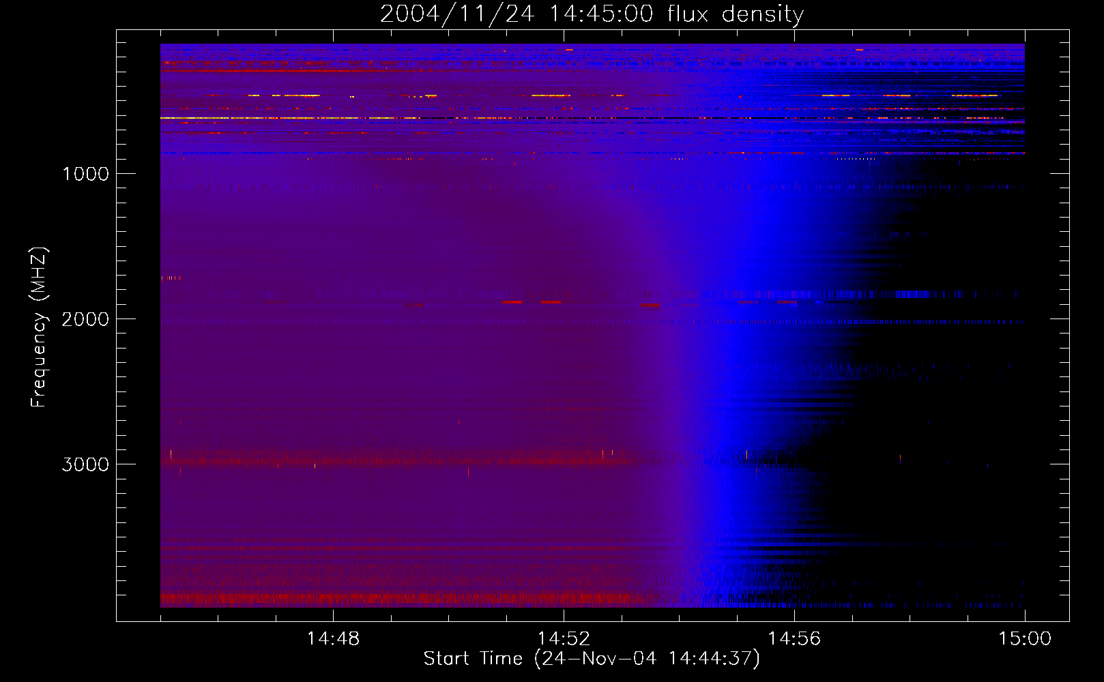Click the plot title '2004/11/24 14:45:00 flux density'
This screenshot has height=682, width=1104.
pos(592,14)
